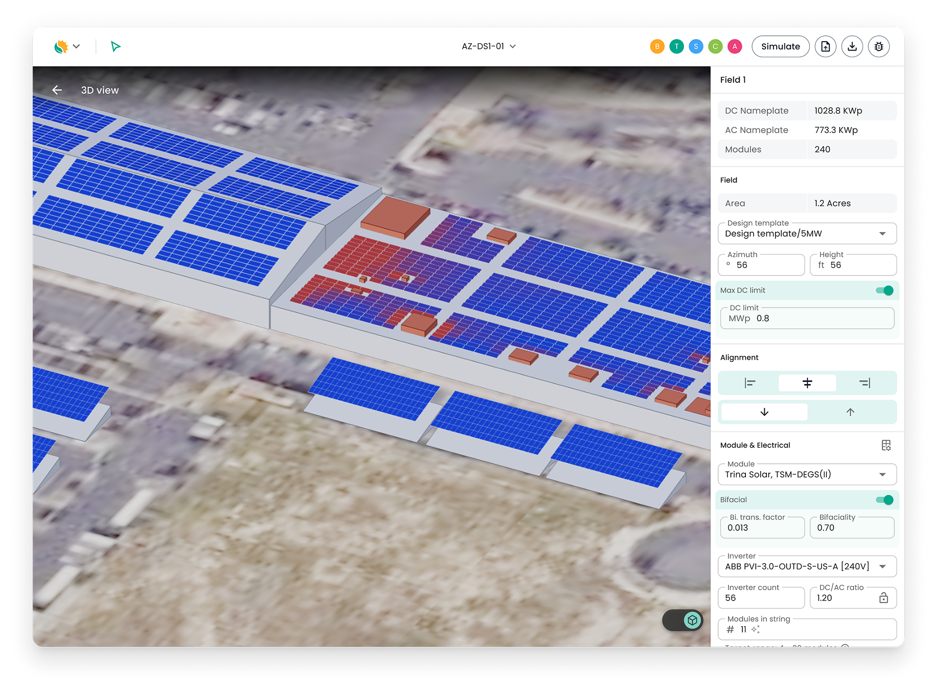Open the bug report icon
This screenshot has width=937, height=686.
pyautogui.click(x=879, y=46)
